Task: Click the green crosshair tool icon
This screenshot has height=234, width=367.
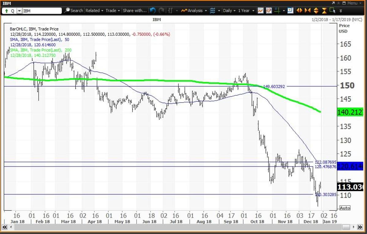Action: (277, 10)
